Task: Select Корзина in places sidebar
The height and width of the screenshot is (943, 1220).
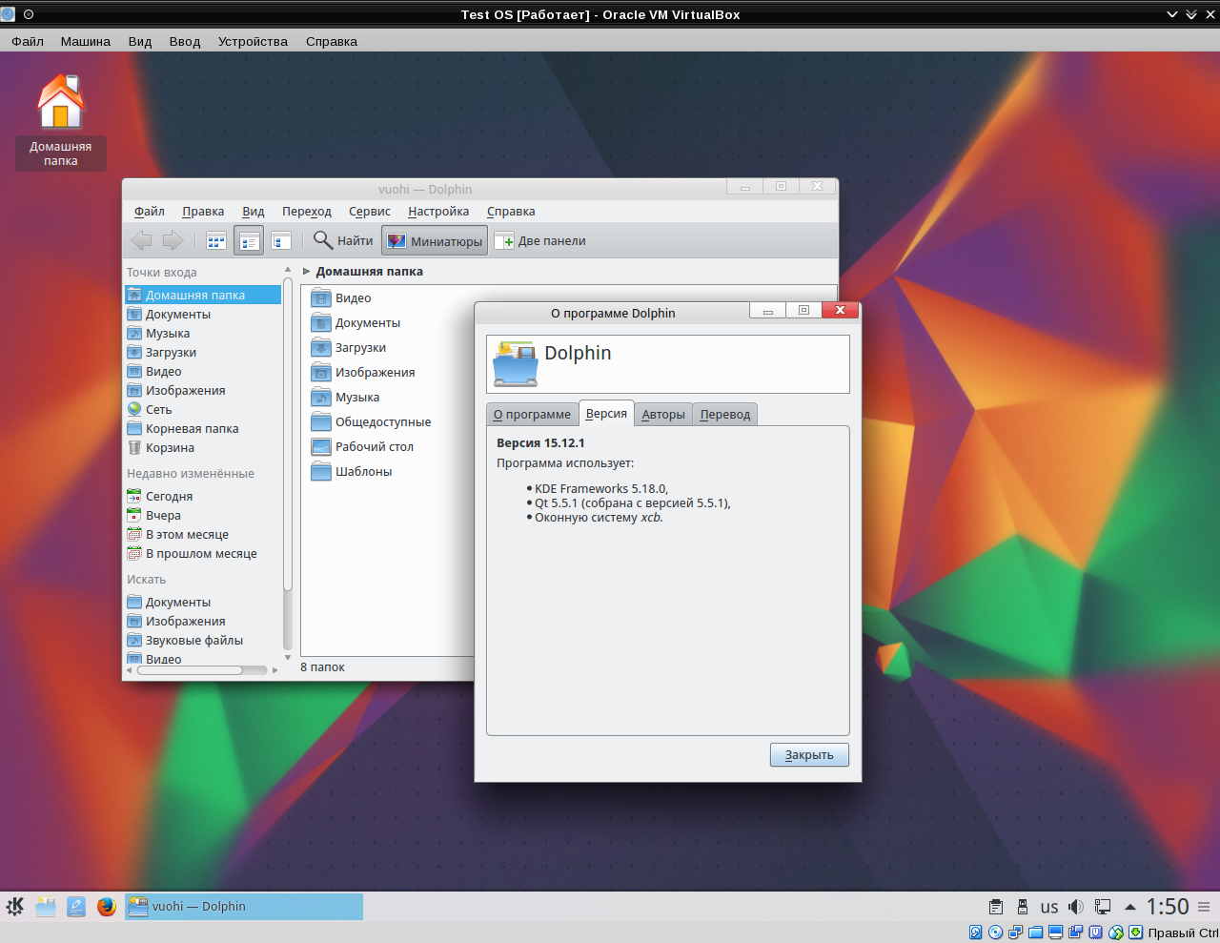Action: (170, 448)
